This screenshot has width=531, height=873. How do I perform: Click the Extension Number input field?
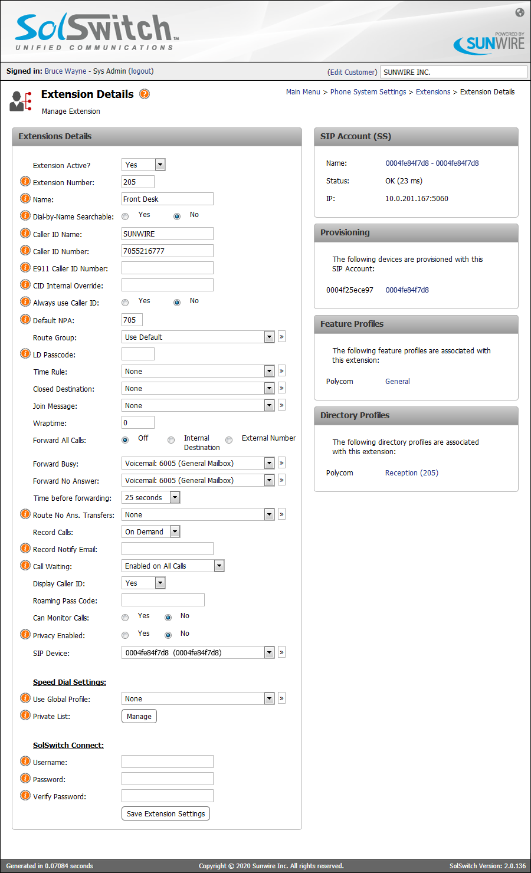[x=138, y=182]
